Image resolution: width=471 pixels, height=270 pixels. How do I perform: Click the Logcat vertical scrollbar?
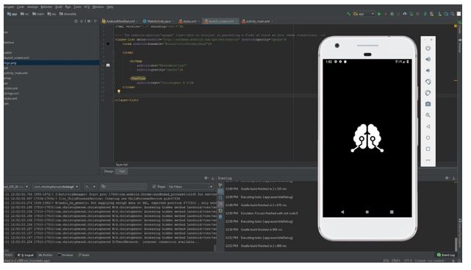coord(215,248)
